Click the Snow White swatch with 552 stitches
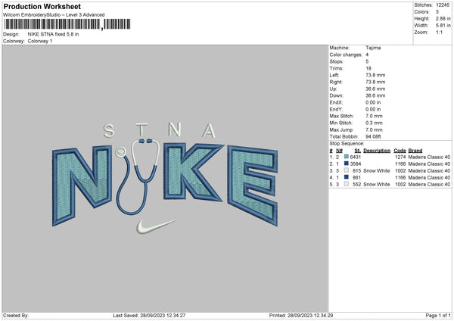 point(347,184)
